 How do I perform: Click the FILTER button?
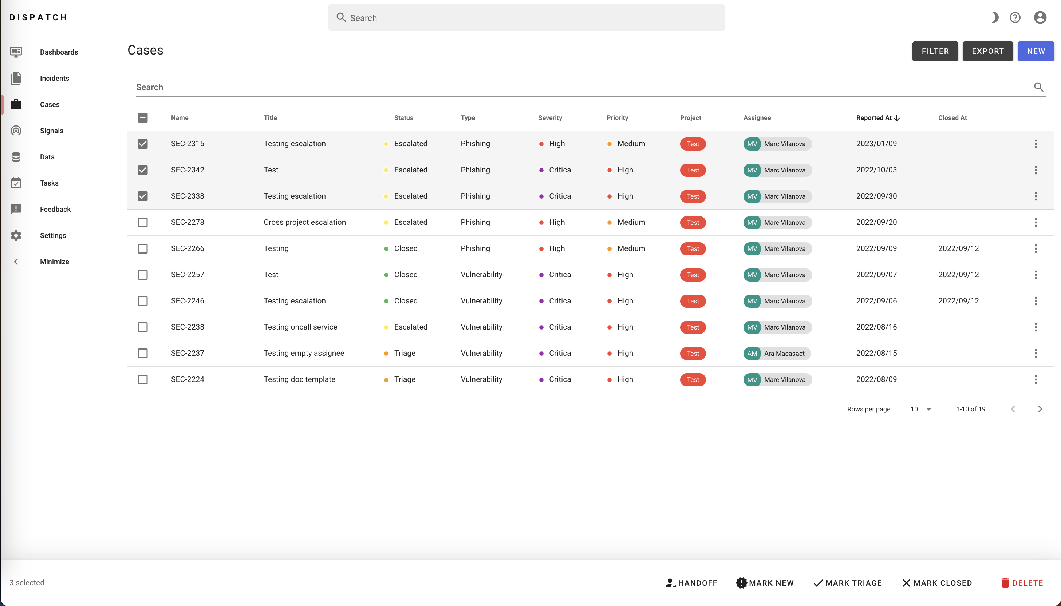point(935,51)
